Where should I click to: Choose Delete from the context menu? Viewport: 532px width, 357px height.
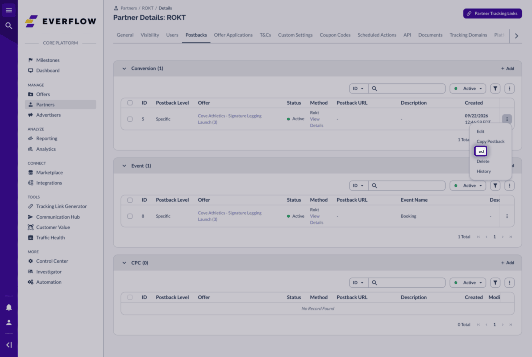click(x=483, y=161)
